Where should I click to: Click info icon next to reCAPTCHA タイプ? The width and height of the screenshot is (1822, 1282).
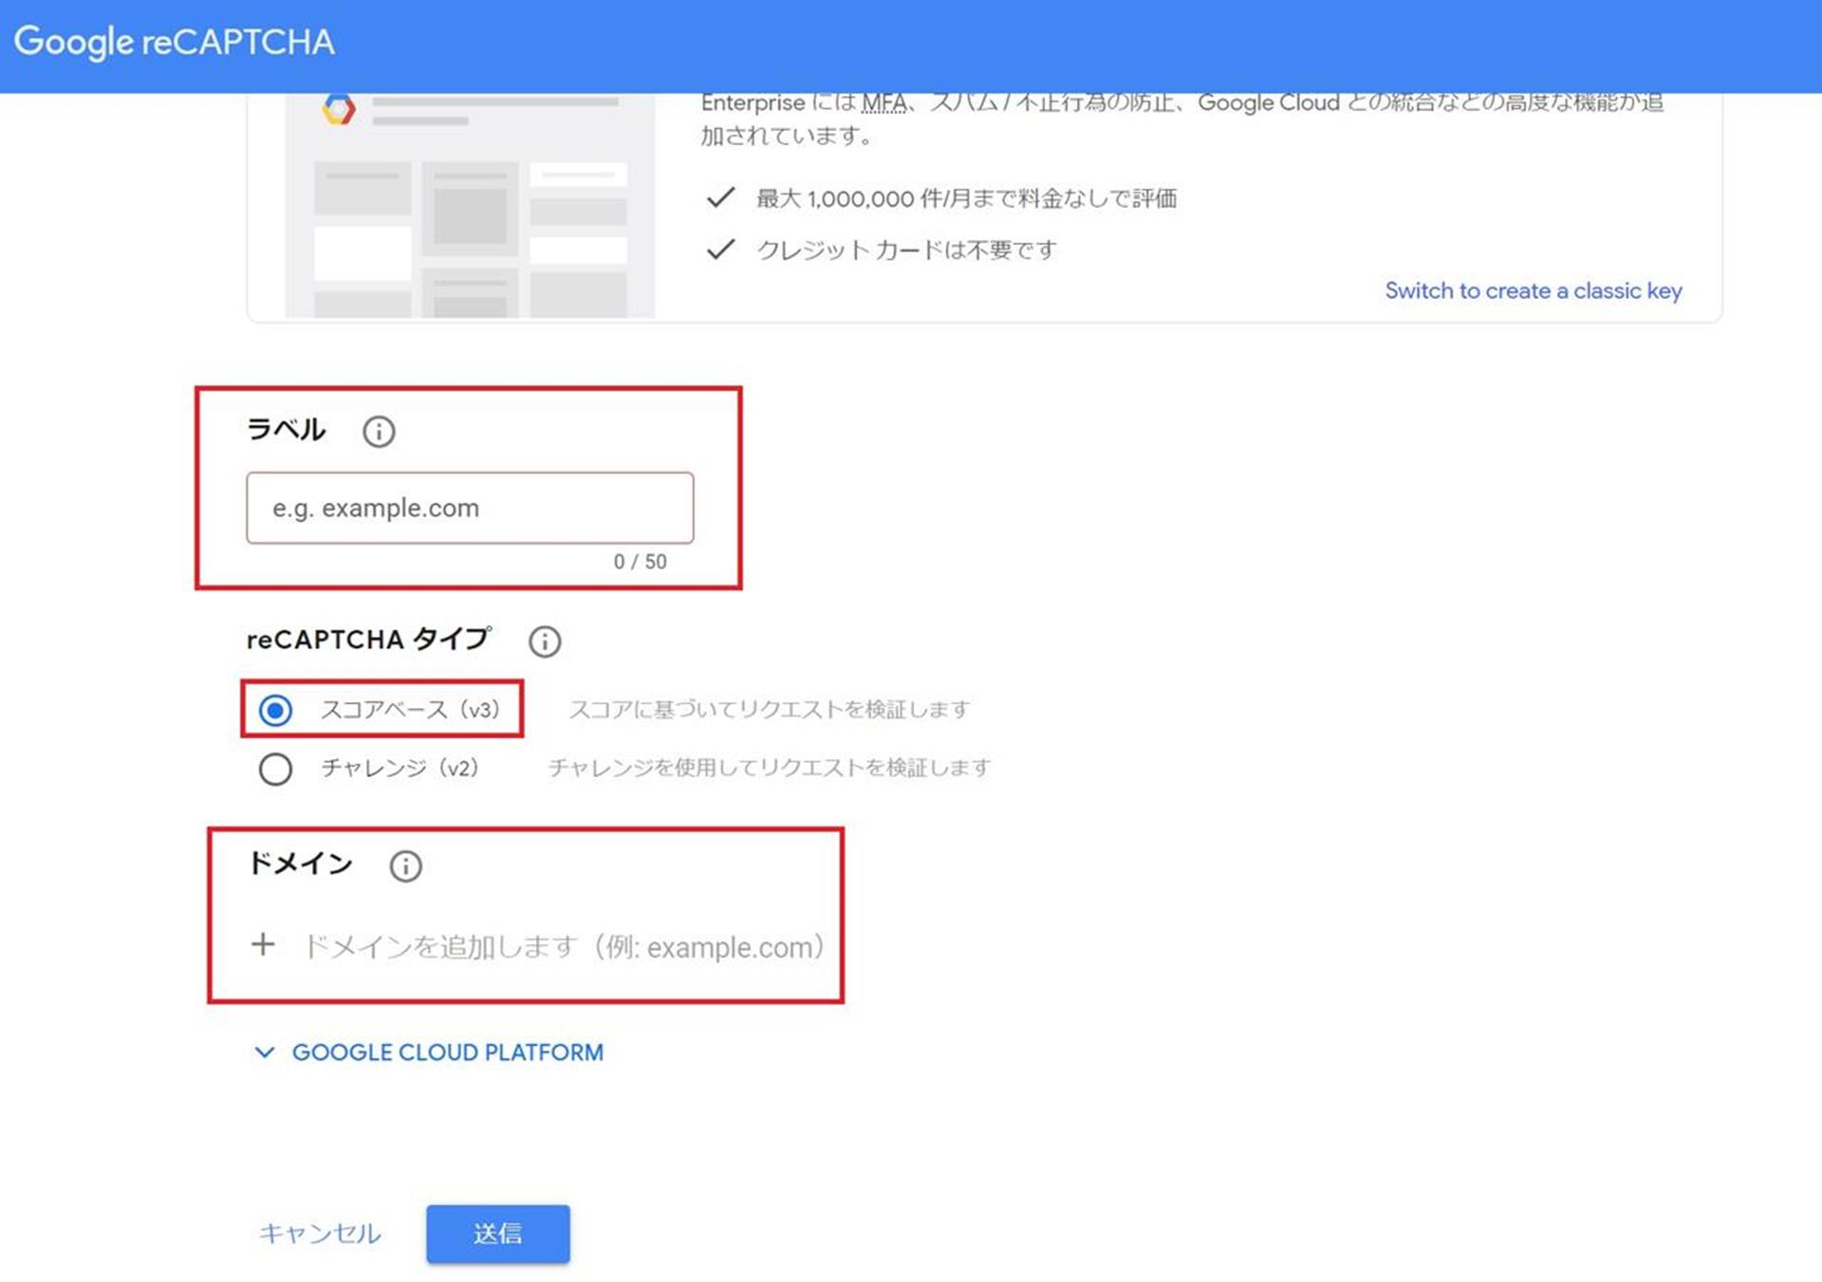pos(545,641)
